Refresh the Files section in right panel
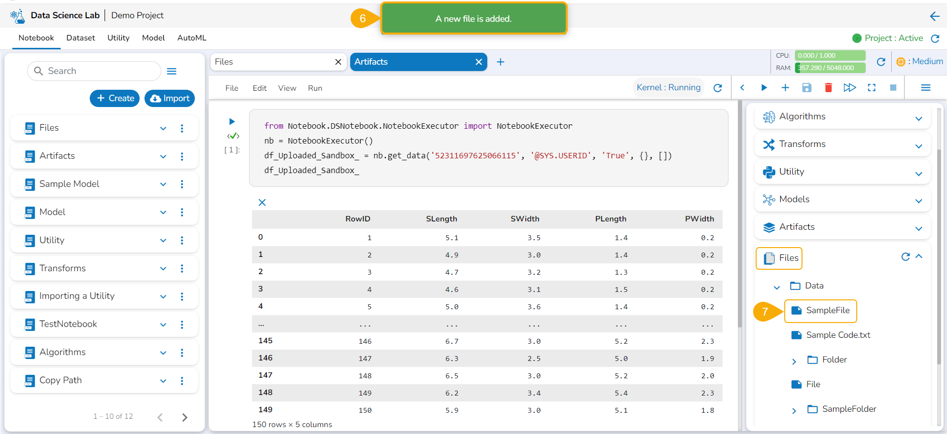This screenshot has height=434, width=947. pos(905,256)
